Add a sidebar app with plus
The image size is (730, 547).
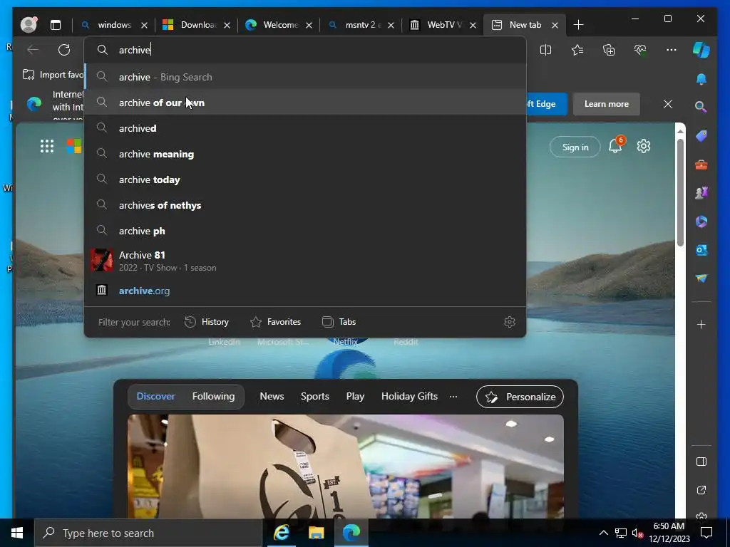pos(701,325)
